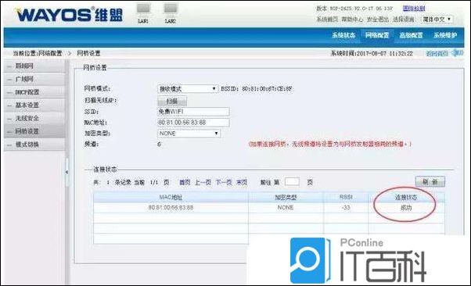
Task: Click the RSSI table column header
Action: (346, 197)
